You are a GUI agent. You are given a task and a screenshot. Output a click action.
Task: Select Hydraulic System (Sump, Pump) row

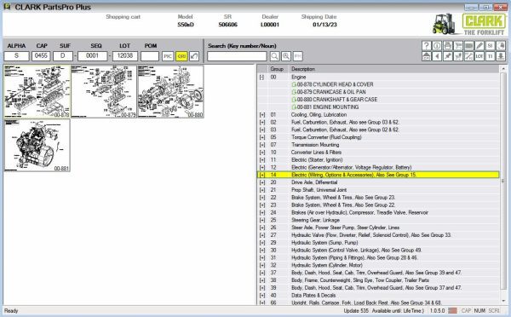click(x=378, y=243)
